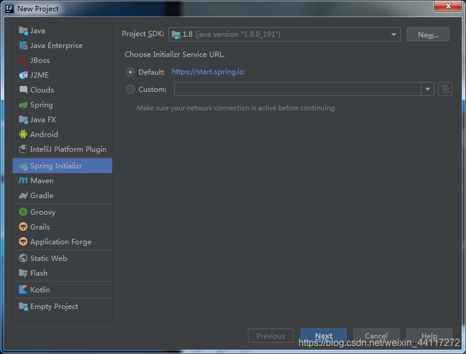Select Java Enterprise label text
The width and height of the screenshot is (466, 354).
[56, 46]
